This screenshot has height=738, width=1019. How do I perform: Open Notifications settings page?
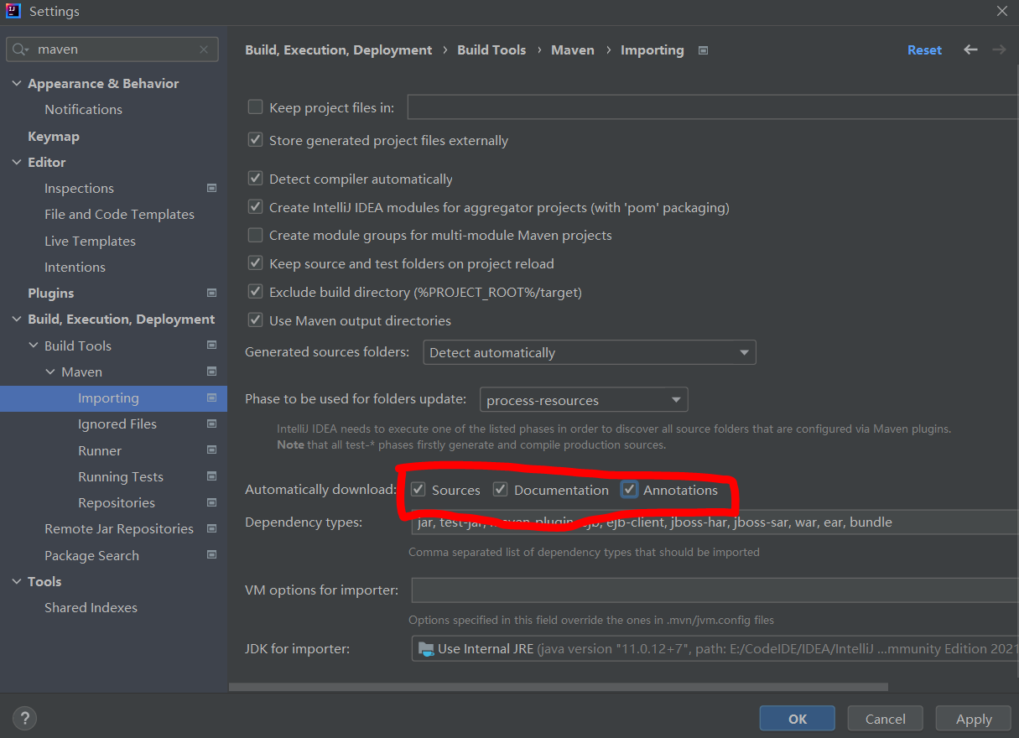pyautogui.click(x=83, y=110)
